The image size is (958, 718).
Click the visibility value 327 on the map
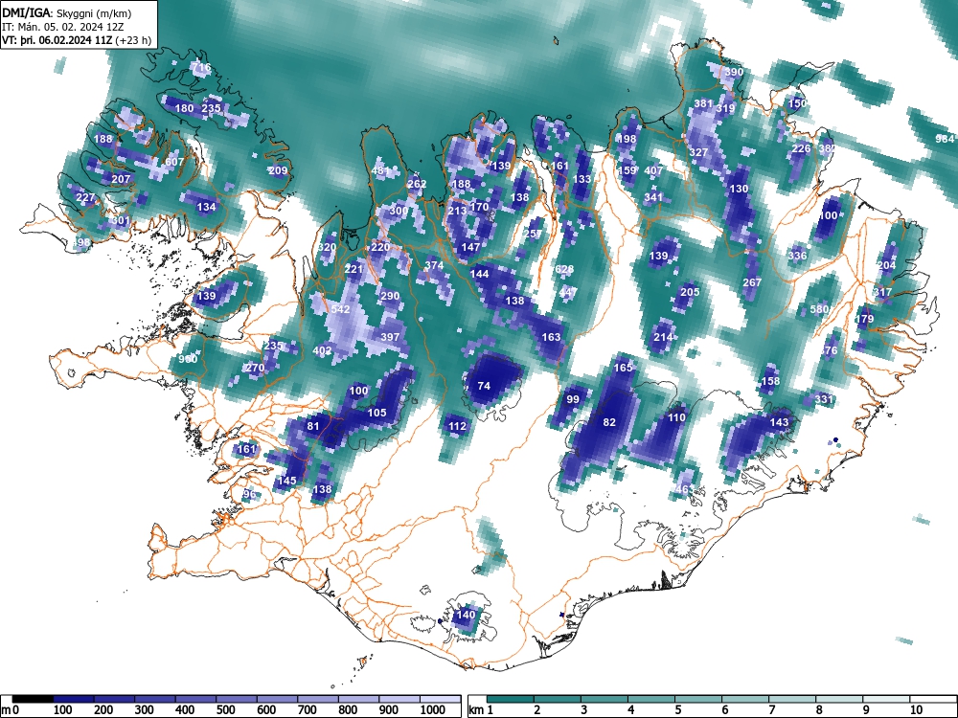coord(698,152)
